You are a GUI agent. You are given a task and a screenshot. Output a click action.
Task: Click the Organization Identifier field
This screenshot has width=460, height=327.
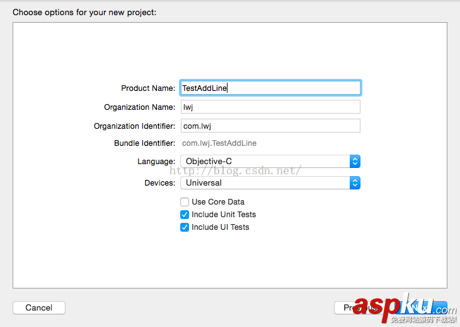click(x=270, y=126)
